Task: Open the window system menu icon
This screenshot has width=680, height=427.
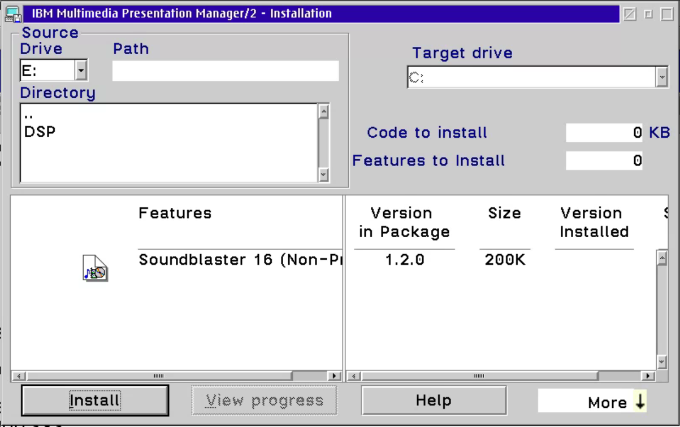Action: point(14,13)
